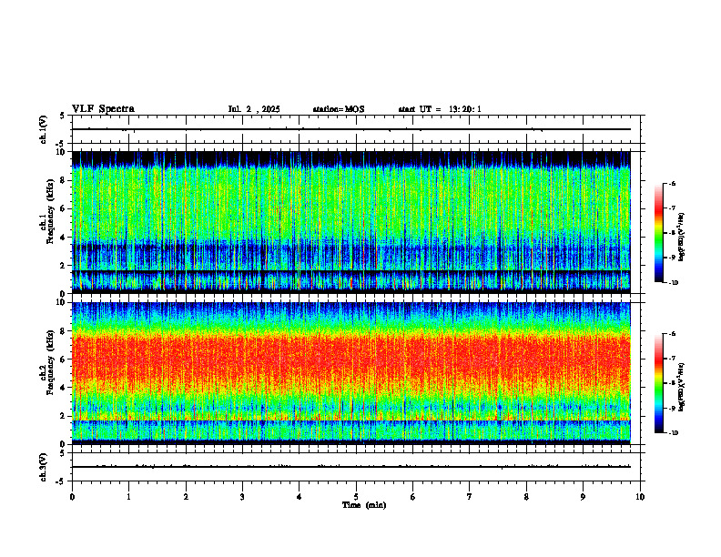Click the "ch.1(V)" axis label
721x557 pixels.
pos(44,129)
